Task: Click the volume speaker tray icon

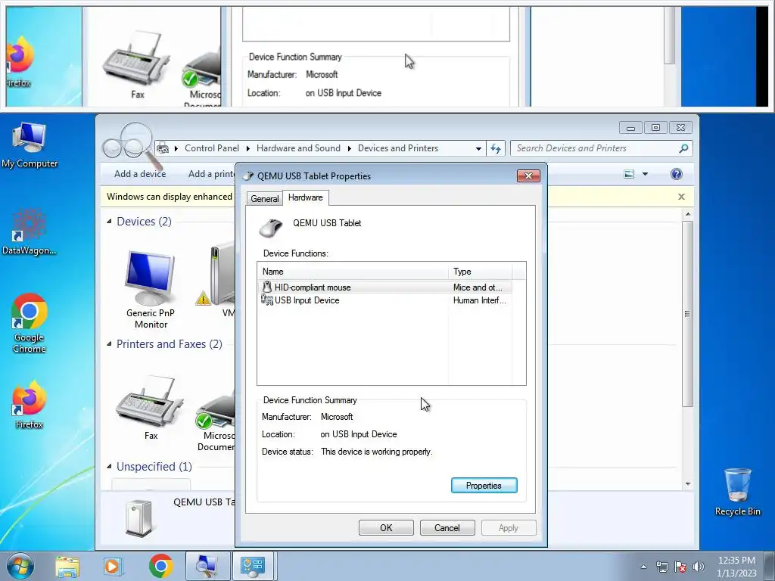Action: pyautogui.click(x=699, y=567)
